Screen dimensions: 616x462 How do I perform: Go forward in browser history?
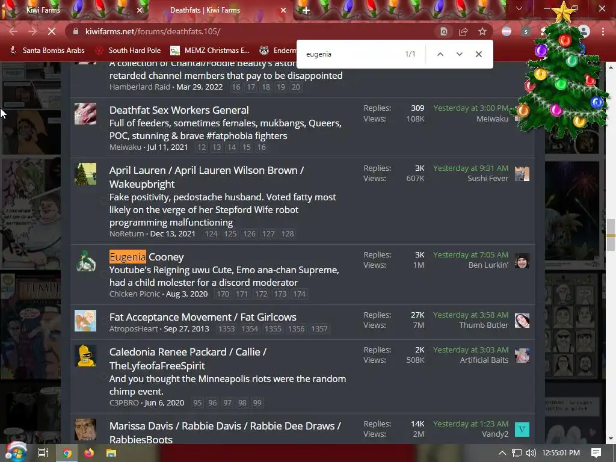32,31
